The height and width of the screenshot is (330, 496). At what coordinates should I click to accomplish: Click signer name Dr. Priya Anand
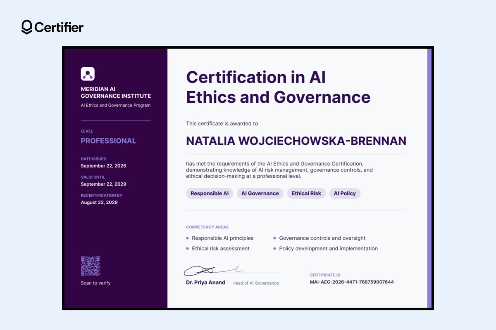point(205,283)
